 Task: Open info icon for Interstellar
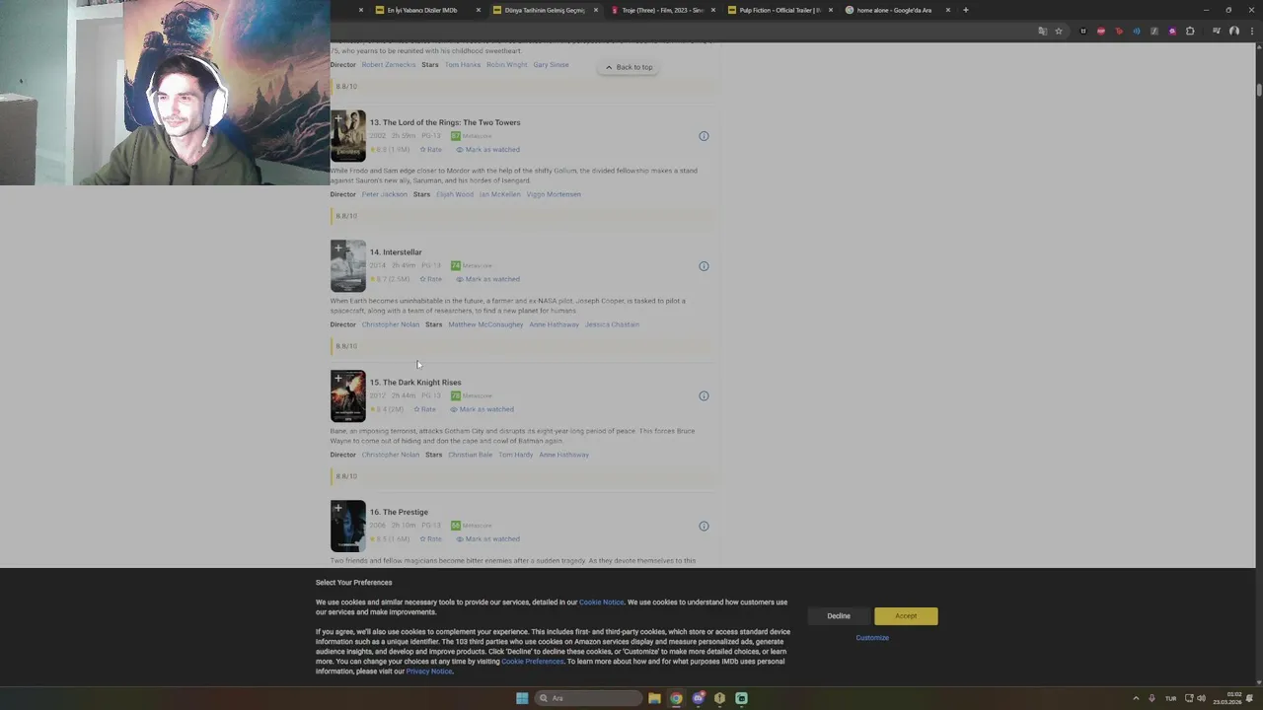tap(704, 266)
